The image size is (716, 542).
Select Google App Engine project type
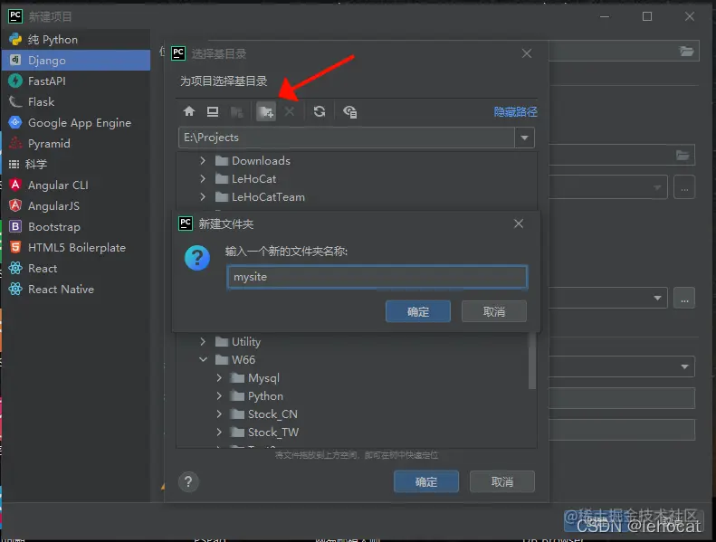tap(76, 123)
